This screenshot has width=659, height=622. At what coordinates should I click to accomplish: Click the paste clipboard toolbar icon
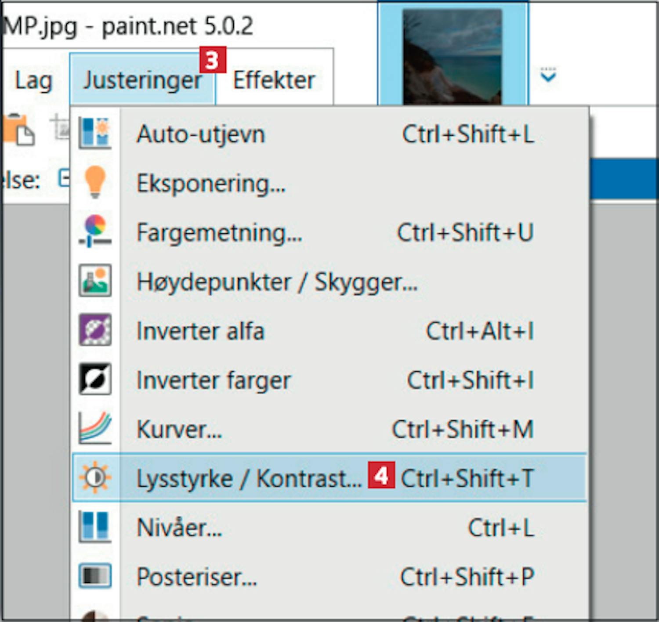18,129
